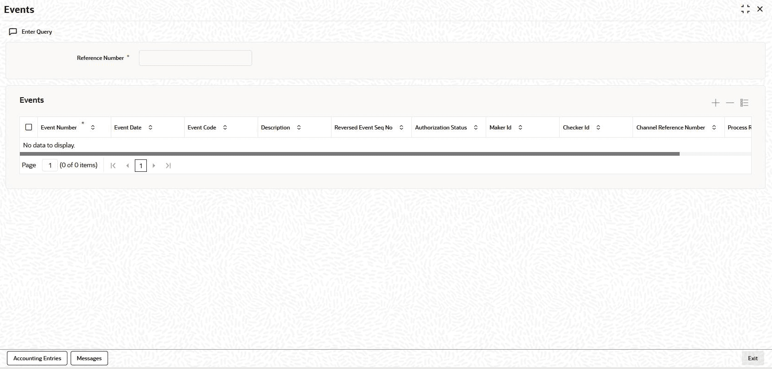The image size is (772, 369).
Task: Go to last page of events
Action: click(x=169, y=165)
